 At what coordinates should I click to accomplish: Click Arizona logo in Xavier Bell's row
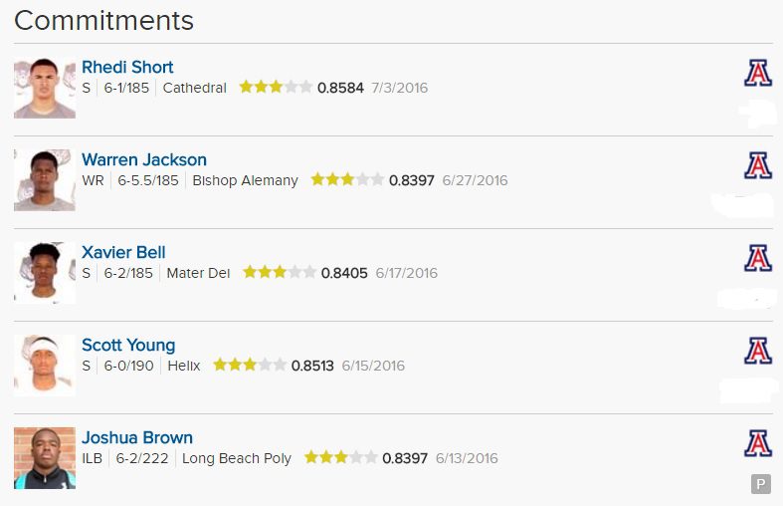758,259
